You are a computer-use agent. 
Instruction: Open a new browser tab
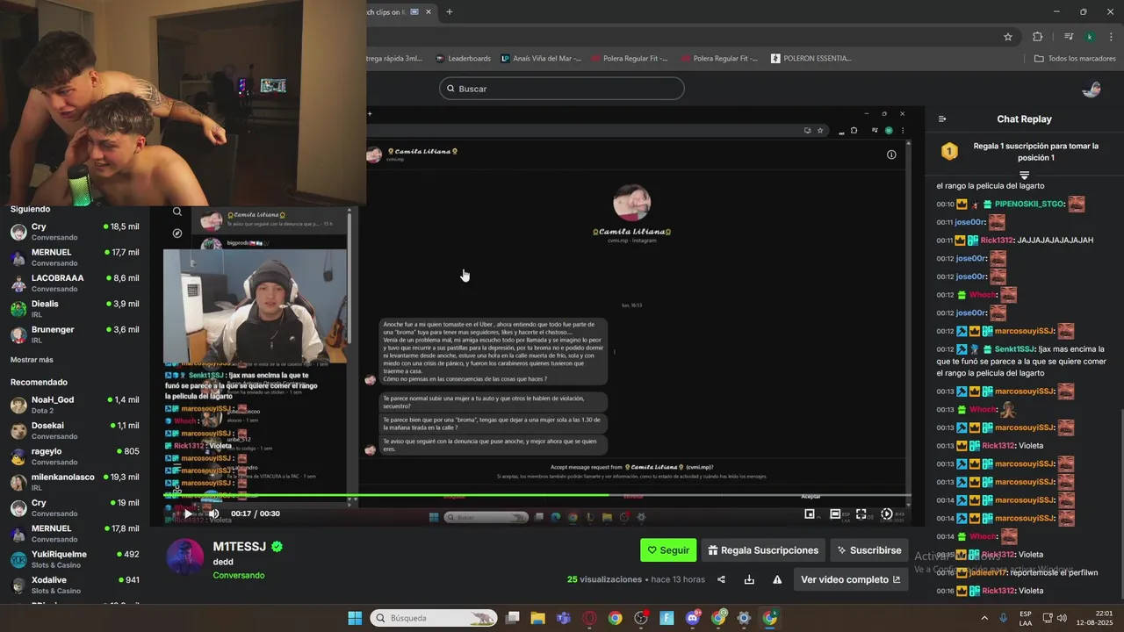click(x=450, y=12)
